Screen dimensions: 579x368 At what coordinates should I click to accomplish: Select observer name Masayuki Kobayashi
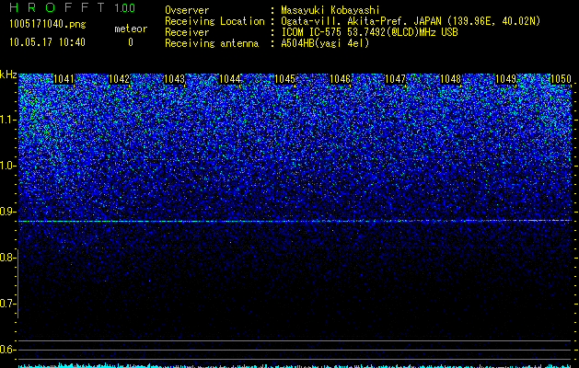click(x=330, y=10)
